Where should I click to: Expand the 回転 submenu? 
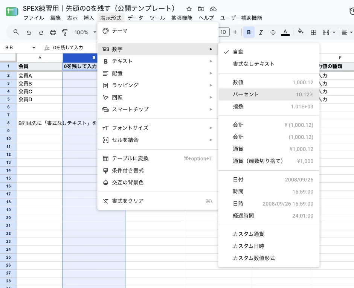158,98
